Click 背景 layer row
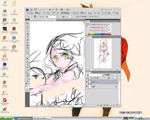This screenshot has height=120, width=150. [102, 86]
